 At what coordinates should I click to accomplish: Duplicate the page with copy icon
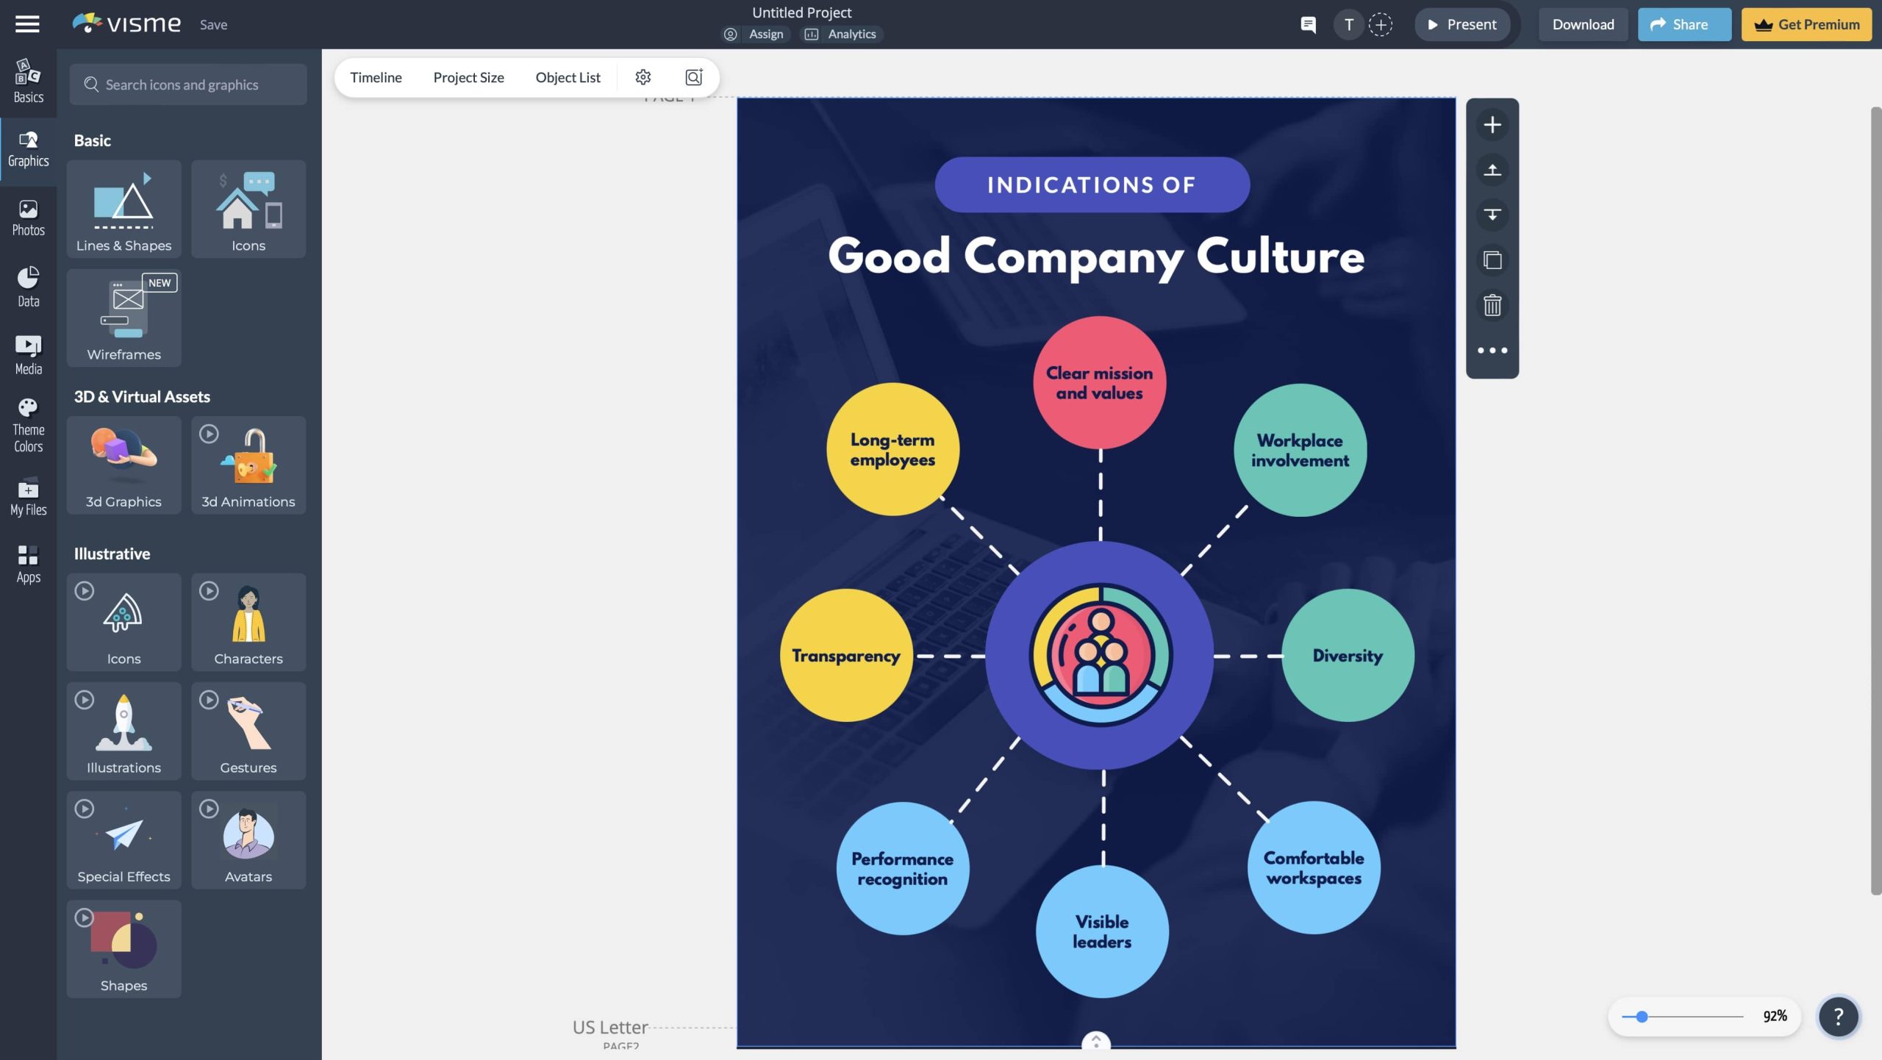click(x=1492, y=260)
